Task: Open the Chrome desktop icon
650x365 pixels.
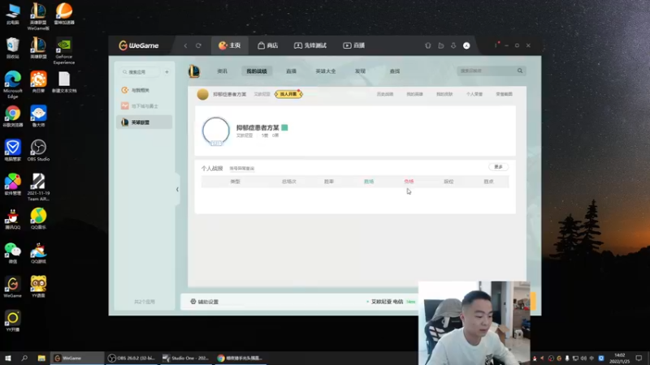Action: coord(13,116)
